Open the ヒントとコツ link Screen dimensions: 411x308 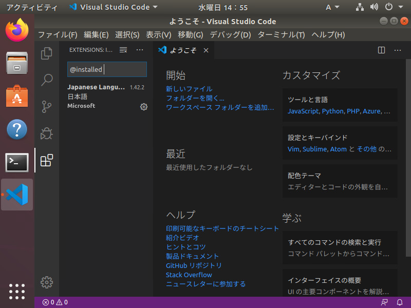click(186, 247)
